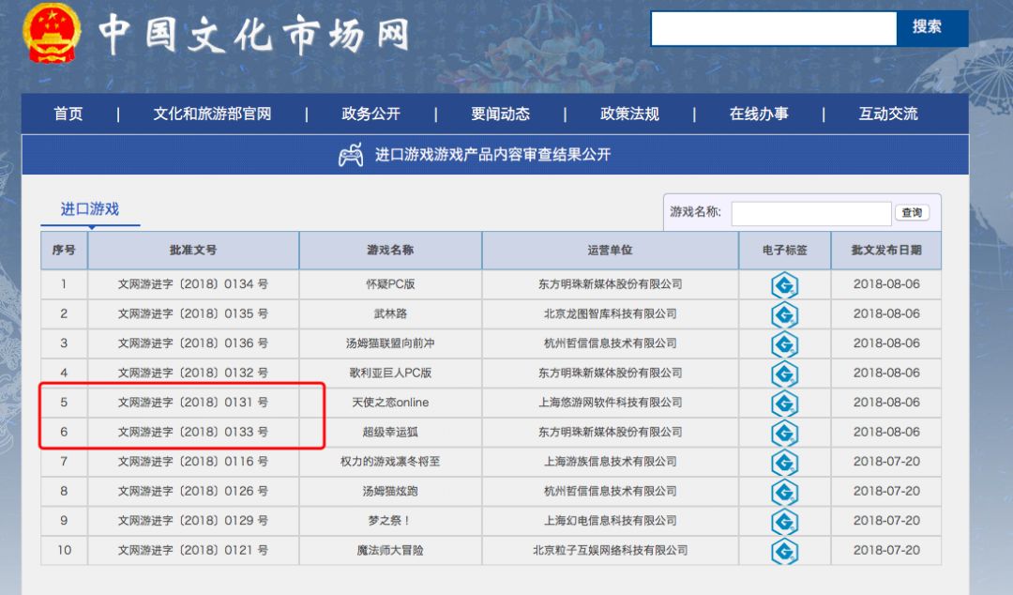Open electronic tag icon for 魔法师大冒险
This screenshot has width=1013, height=595.
(784, 552)
